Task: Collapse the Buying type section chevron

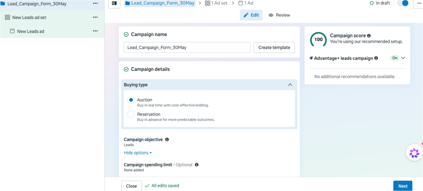Action: tap(290, 85)
